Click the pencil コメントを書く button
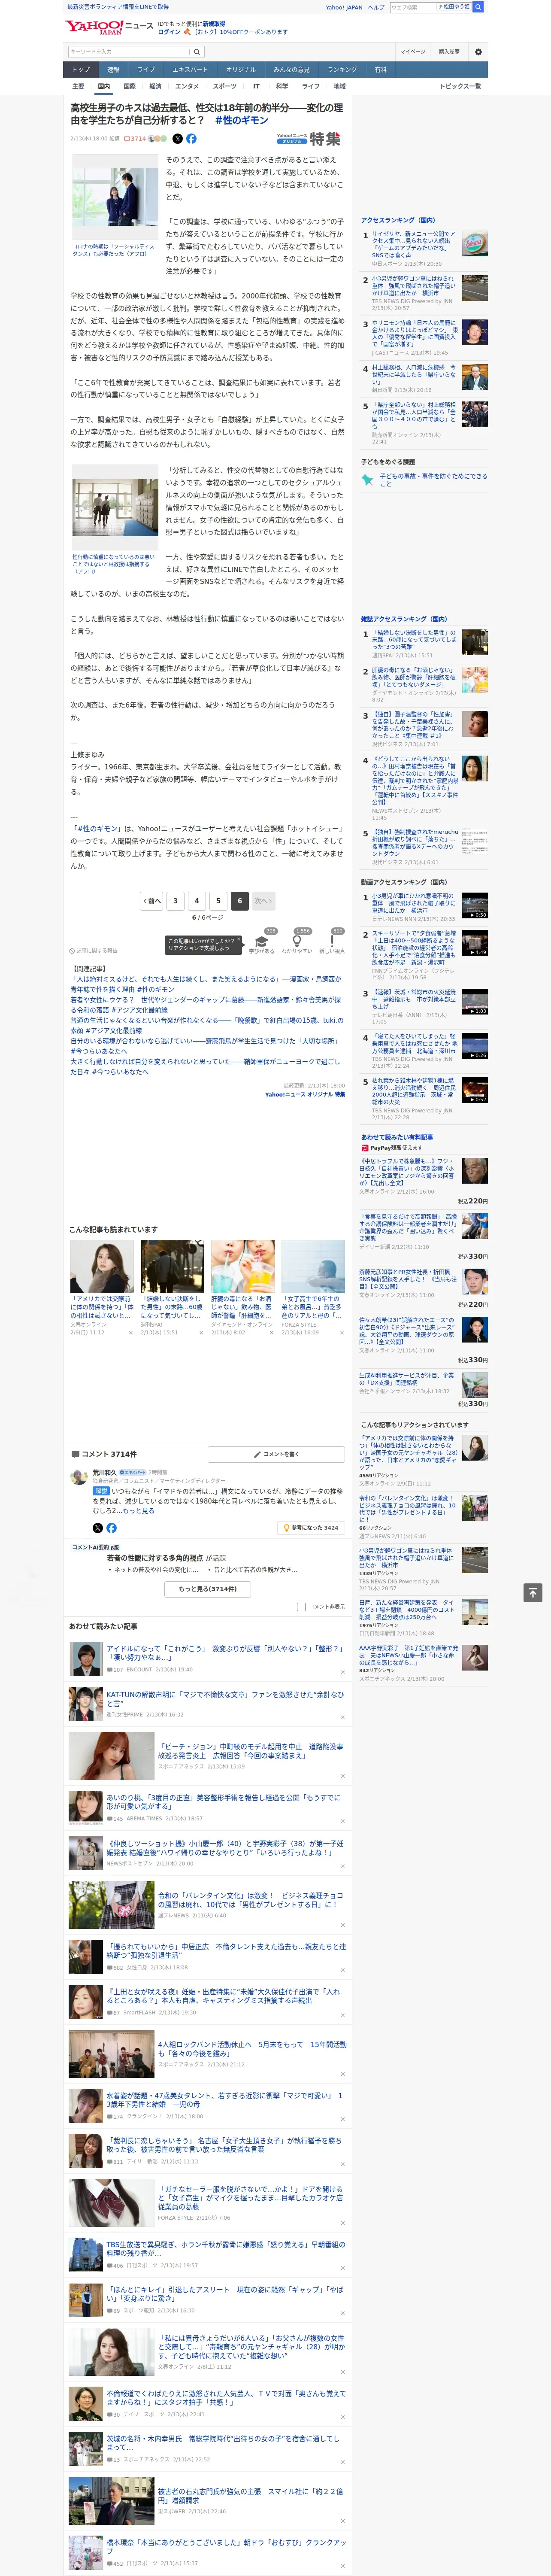The height and width of the screenshot is (2576, 551). 276,1454
